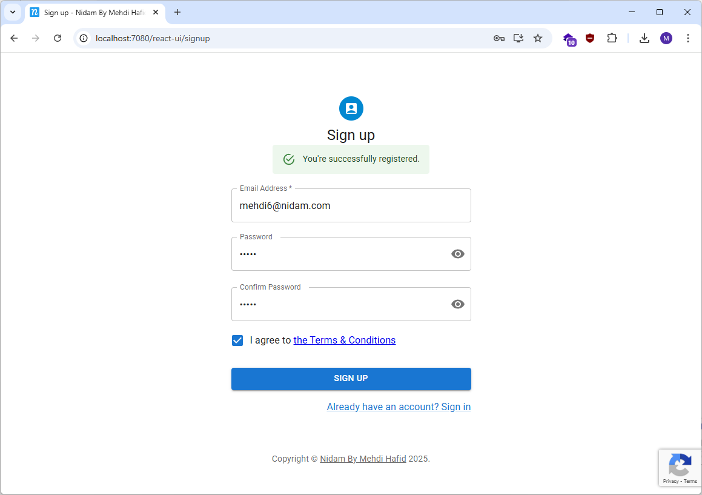
Task: Go back using the browser back arrow
Action: (x=14, y=38)
